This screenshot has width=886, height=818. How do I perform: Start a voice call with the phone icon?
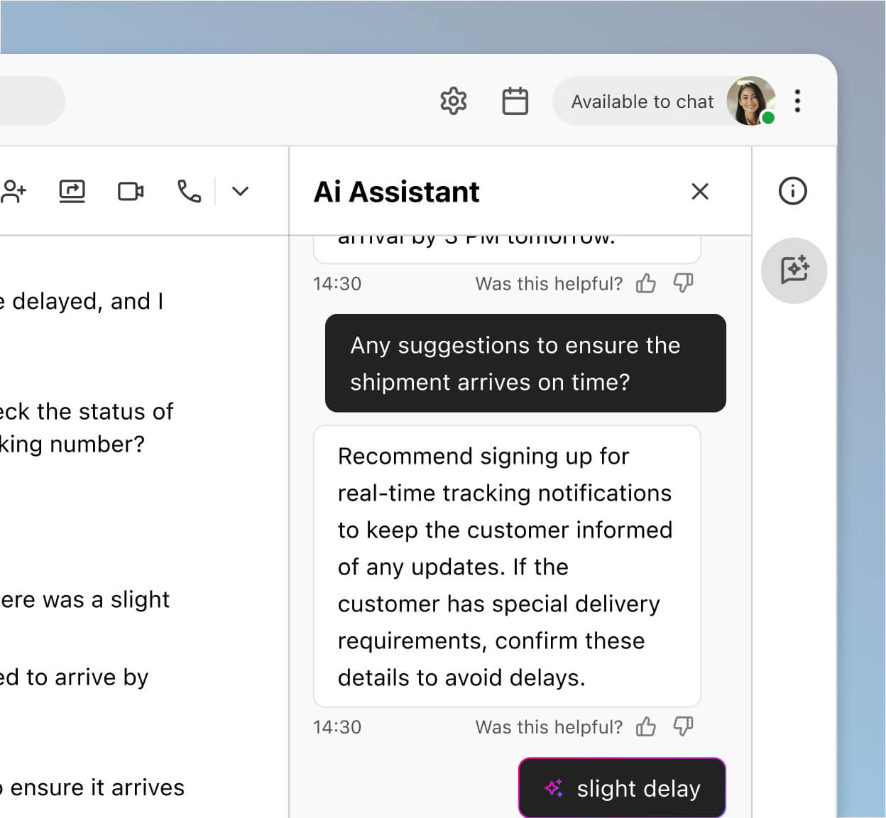[188, 191]
